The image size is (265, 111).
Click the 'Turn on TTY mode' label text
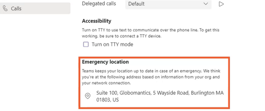click(x=112, y=44)
